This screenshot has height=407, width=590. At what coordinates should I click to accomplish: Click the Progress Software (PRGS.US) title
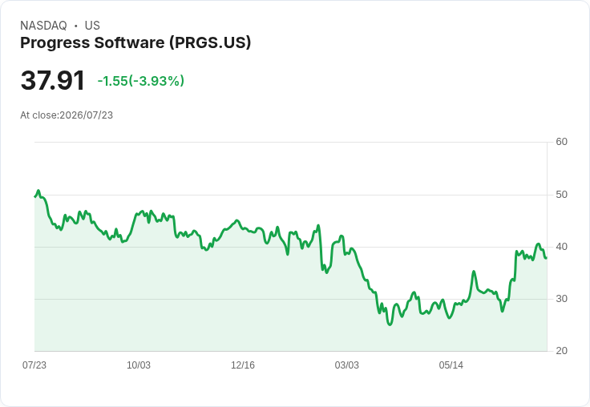click(135, 42)
